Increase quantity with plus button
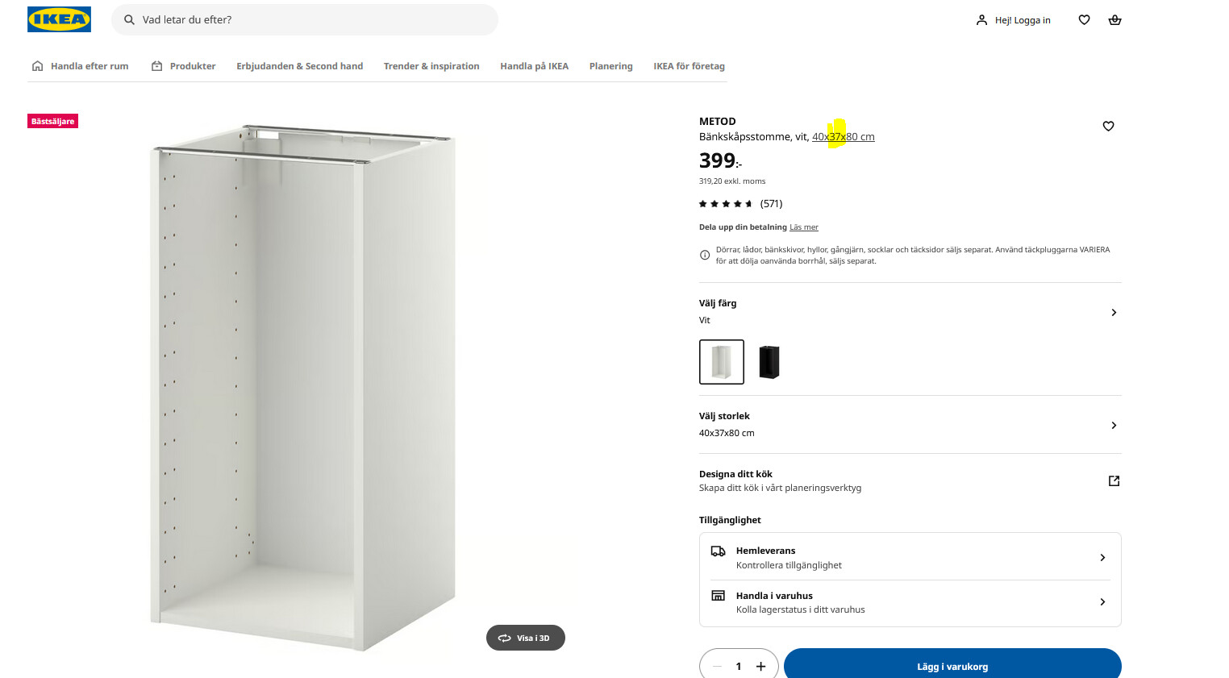 coord(760,666)
